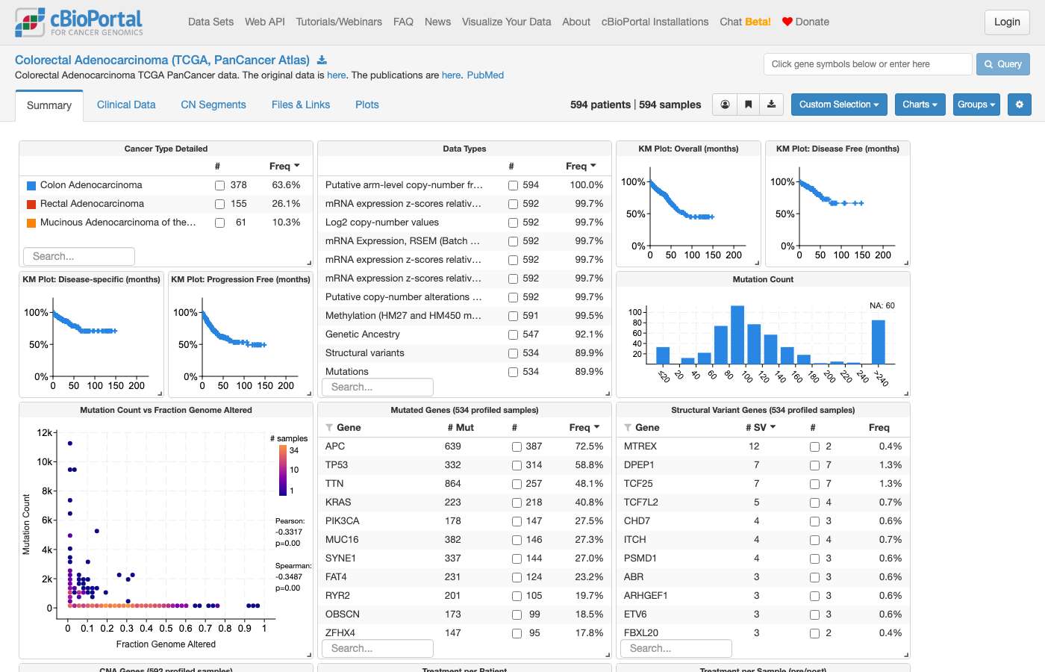This screenshot has width=1045, height=672.
Task: Download study data icon beside title
Action: (322, 60)
